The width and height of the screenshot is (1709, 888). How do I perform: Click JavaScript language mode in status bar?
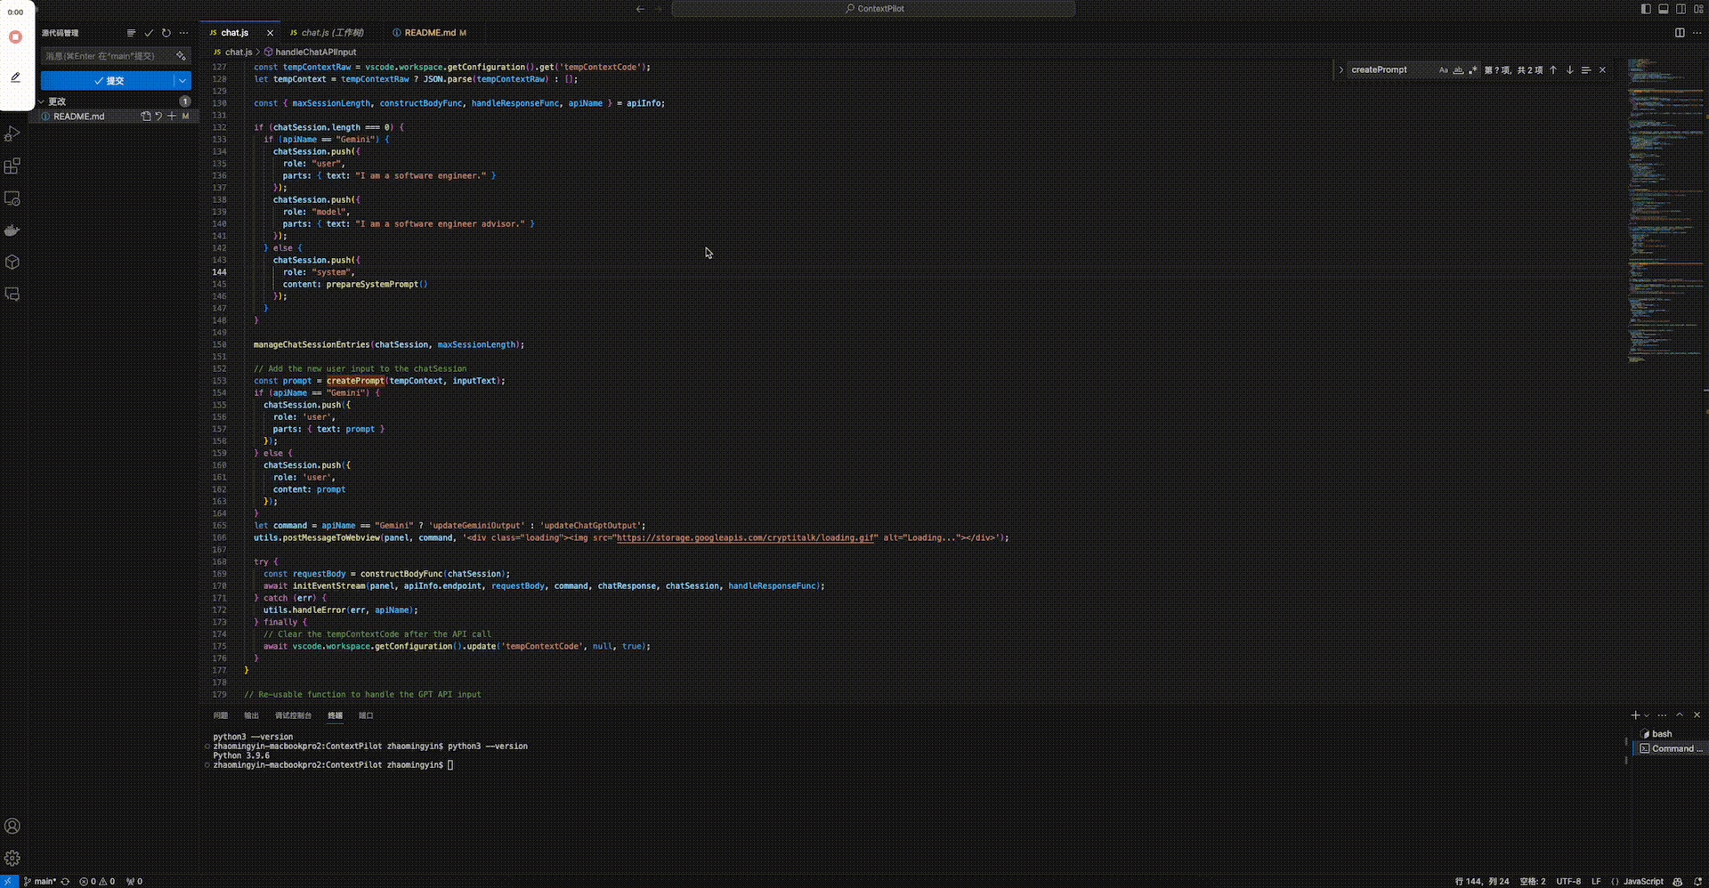click(1642, 882)
